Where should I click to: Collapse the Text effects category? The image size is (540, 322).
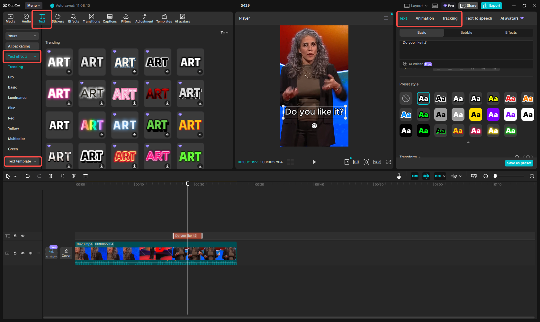(x=22, y=57)
